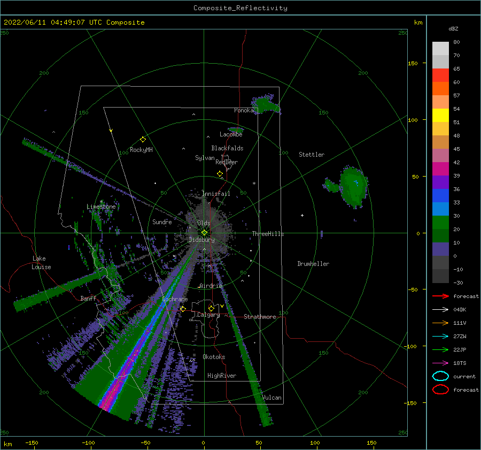Select the bright yellow 51-54 dBZ swatch
The height and width of the screenshot is (450, 481).
coord(440,116)
